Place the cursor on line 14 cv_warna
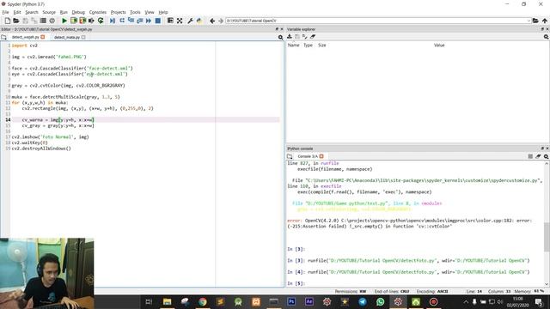550x309 pixels. click(33, 120)
